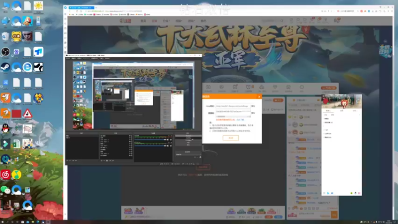Open the Steam desktop shortcut

click(x=5, y=67)
